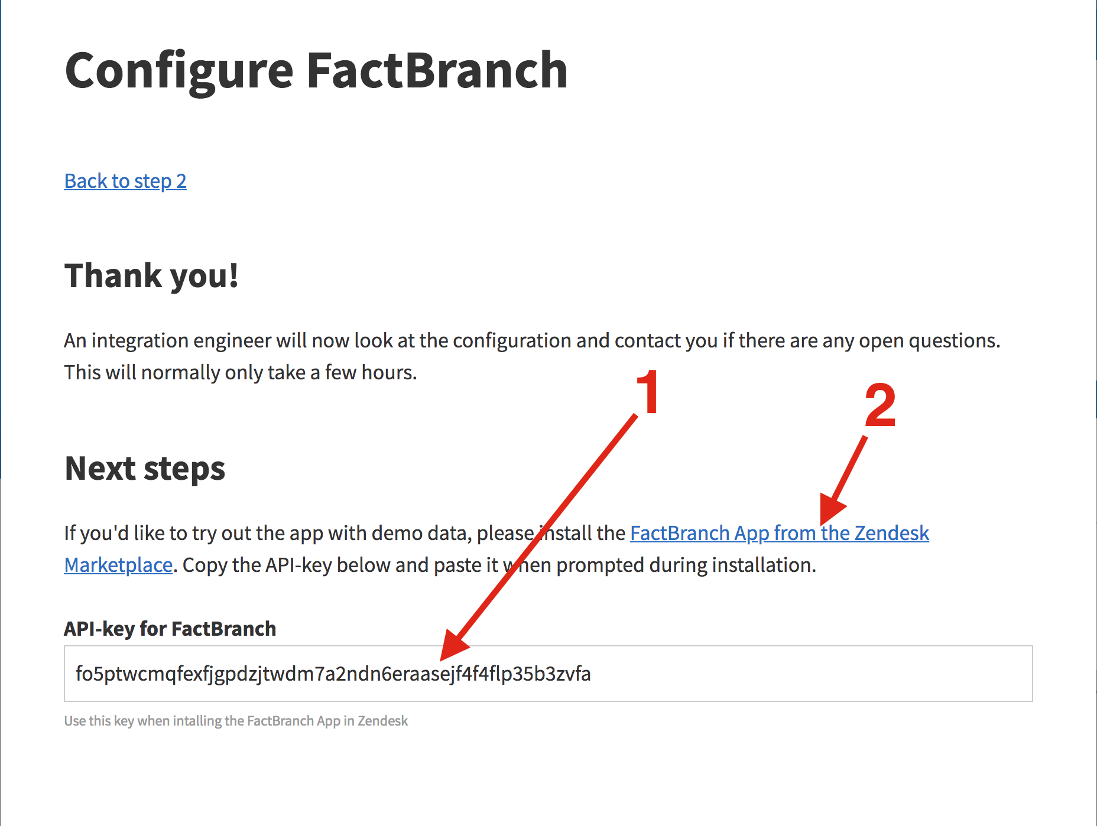Click the "Use this key" helper text

click(236, 721)
